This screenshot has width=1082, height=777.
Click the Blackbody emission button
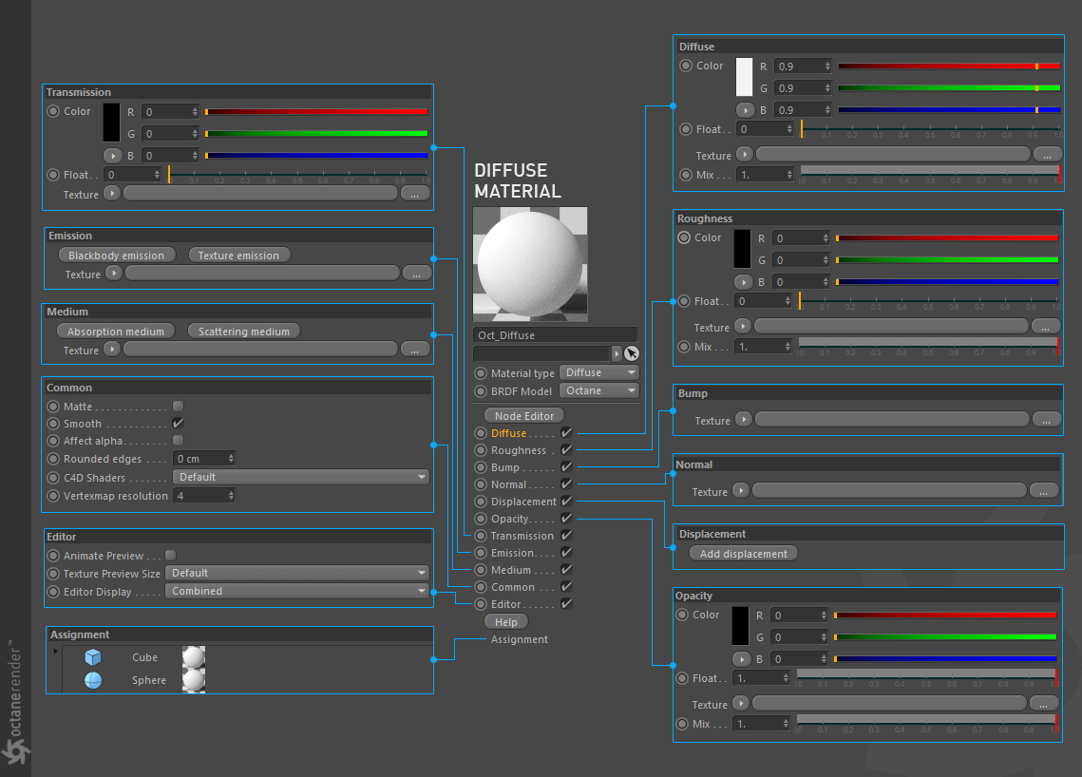(117, 256)
